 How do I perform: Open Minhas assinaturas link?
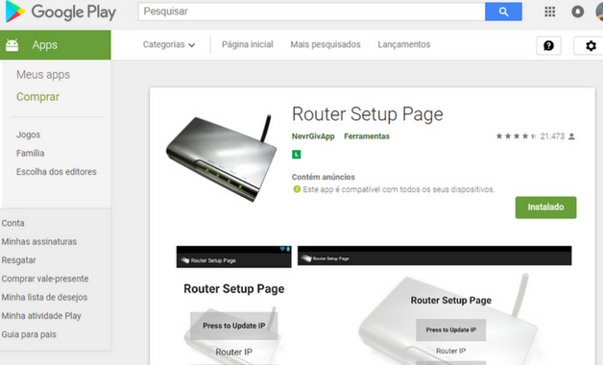tap(38, 241)
